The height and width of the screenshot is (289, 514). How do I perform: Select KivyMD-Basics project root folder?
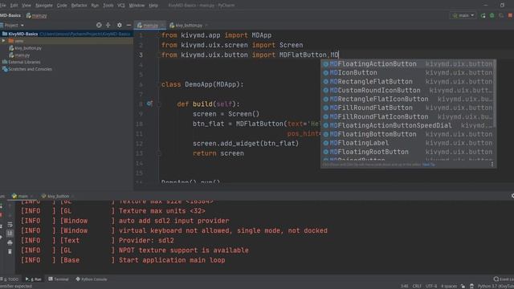[x=66, y=34]
